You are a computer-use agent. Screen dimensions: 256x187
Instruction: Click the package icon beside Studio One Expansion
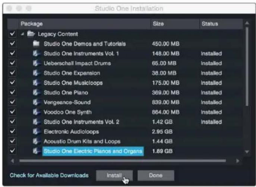tap(37, 73)
